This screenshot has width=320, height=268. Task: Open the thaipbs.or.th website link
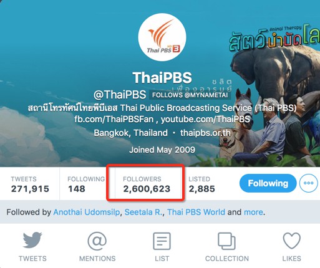pos(205,133)
